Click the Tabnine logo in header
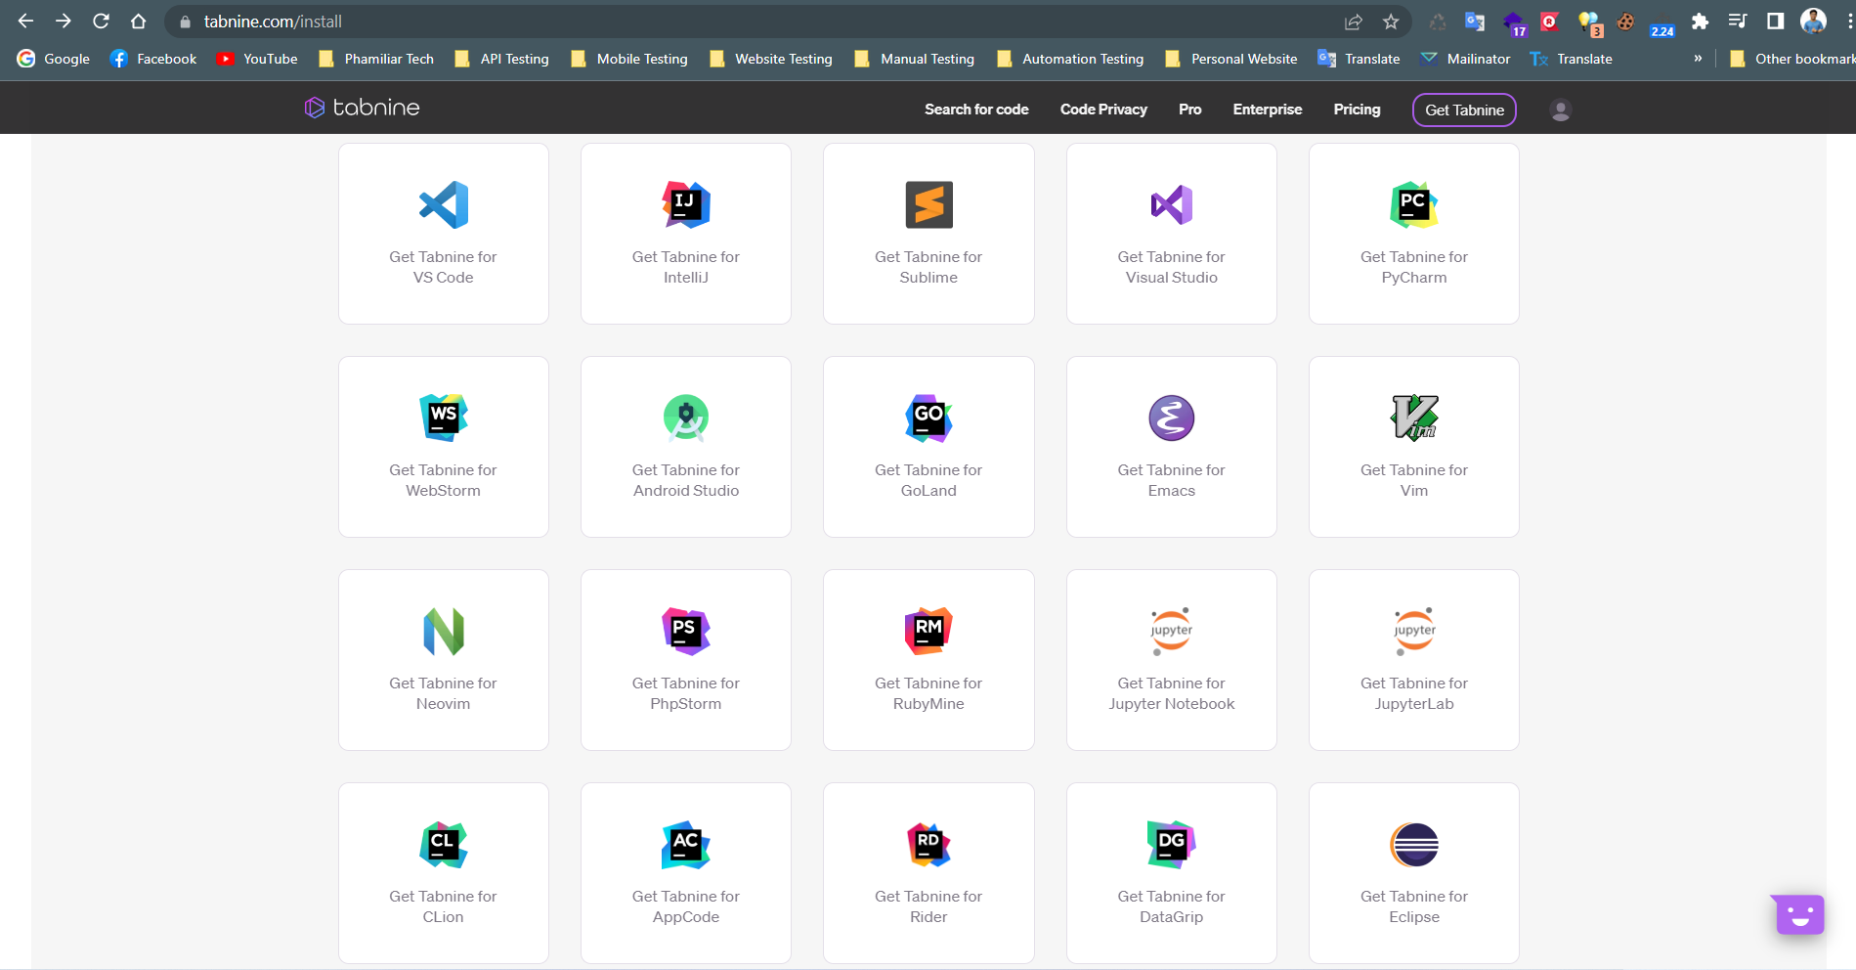 tap(362, 108)
